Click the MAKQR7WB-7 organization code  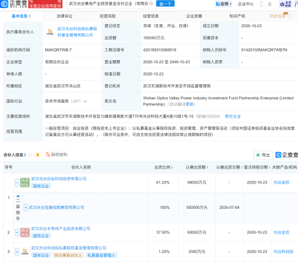(58, 50)
